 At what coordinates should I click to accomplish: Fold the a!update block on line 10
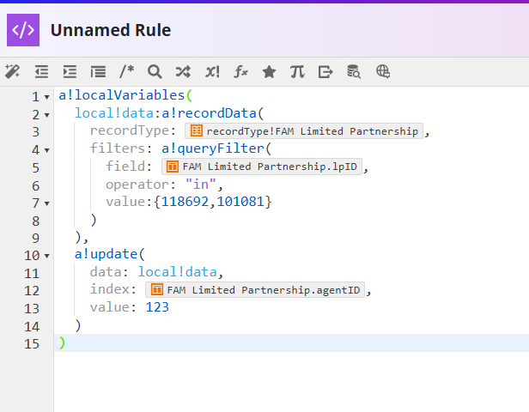click(x=46, y=255)
